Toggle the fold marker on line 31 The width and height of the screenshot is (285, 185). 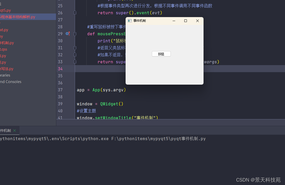coord(75,48)
